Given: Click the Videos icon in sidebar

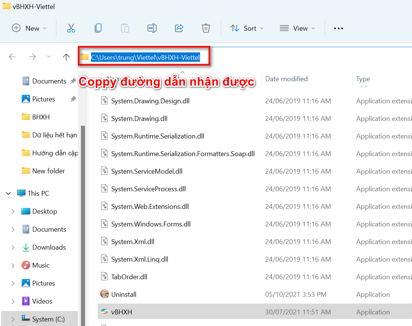Looking at the screenshot, I should [26, 301].
